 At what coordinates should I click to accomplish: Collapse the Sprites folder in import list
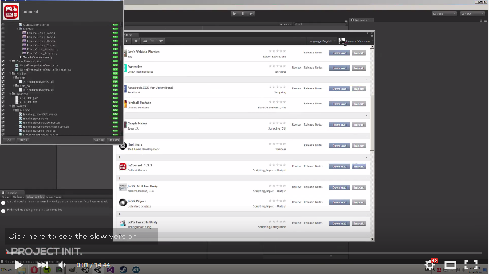[17, 29]
